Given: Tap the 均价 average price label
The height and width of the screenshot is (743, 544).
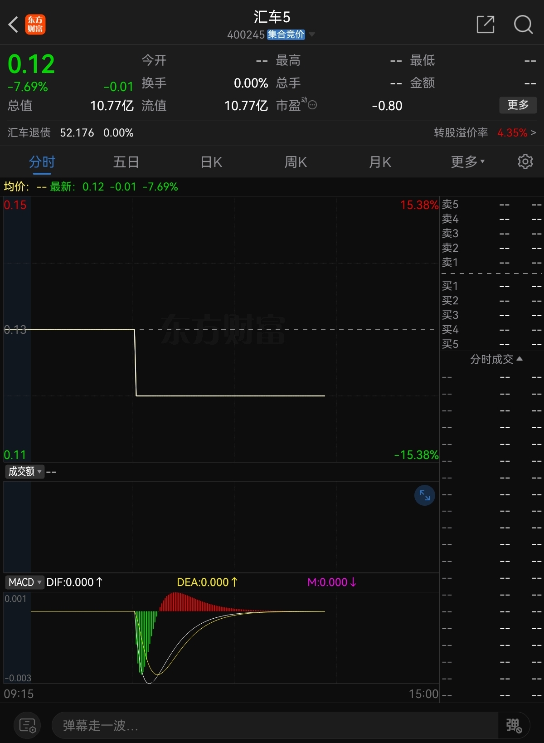Looking at the screenshot, I should point(17,187).
